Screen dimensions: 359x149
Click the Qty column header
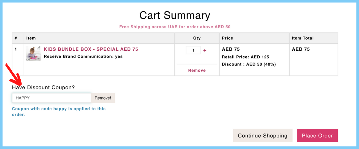pos(197,38)
